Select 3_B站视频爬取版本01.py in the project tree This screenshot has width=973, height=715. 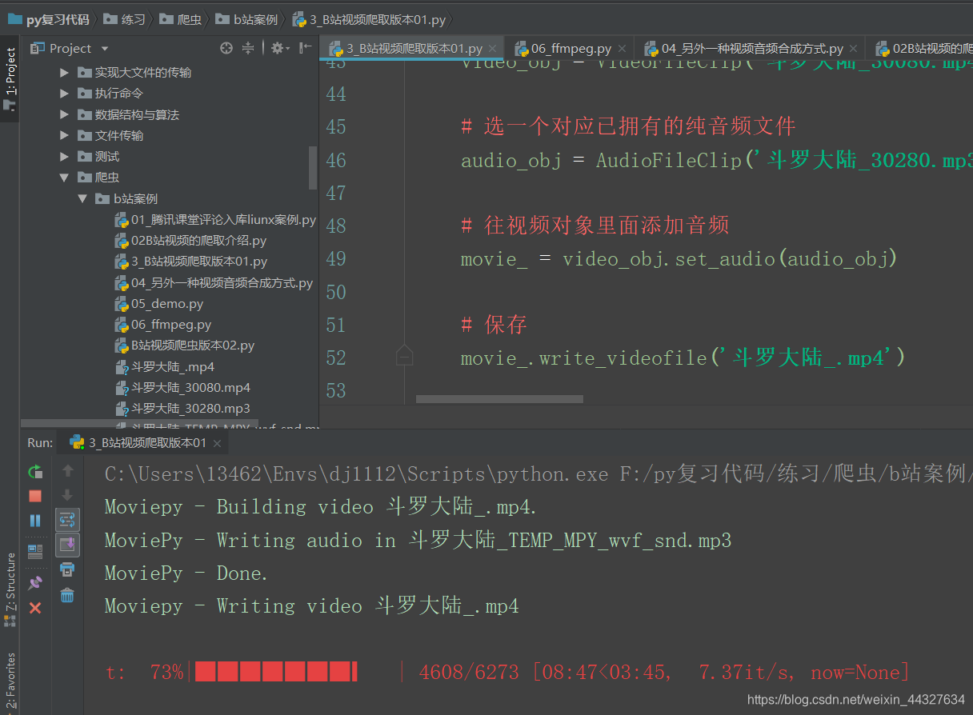tap(190, 262)
